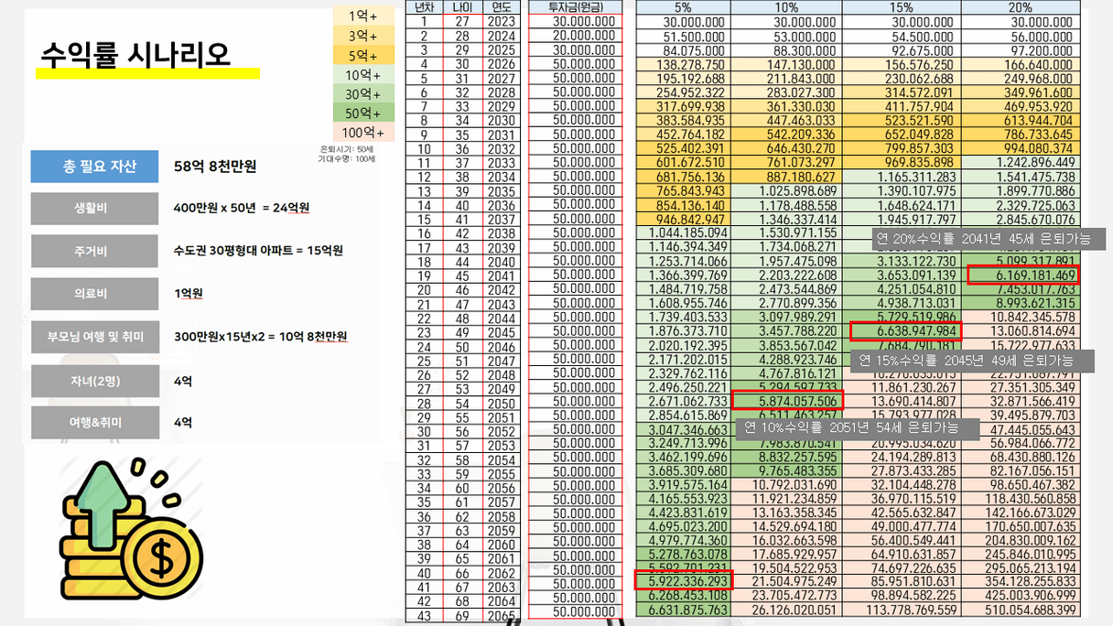Click the 5% return column header

coord(682,7)
